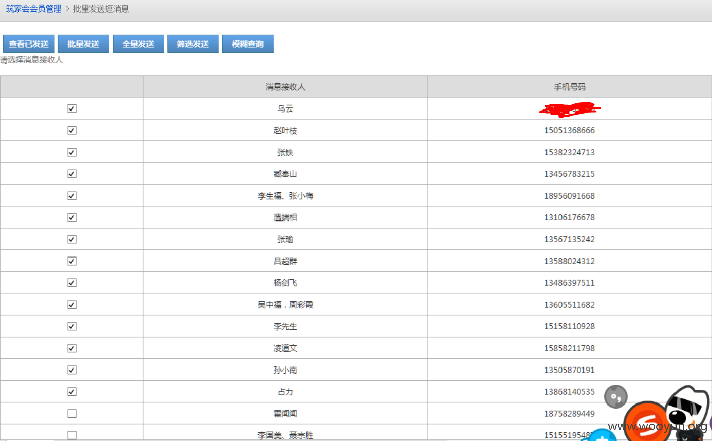Viewport: 712px width, 441px height.
Task: Toggle the checkbox for 李生福、张小梅
Action: (x=72, y=196)
